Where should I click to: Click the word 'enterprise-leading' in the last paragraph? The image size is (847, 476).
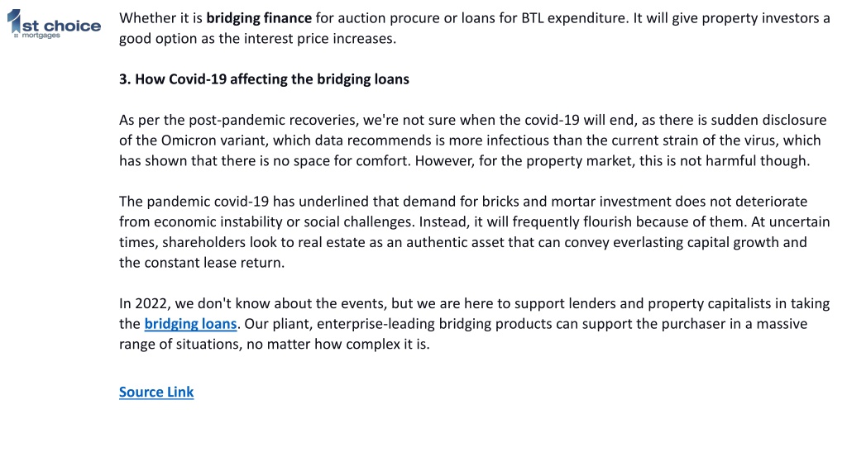[376, 324]
